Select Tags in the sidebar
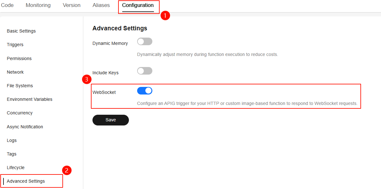Screen dimensions: 381x189 pos(11,154)
